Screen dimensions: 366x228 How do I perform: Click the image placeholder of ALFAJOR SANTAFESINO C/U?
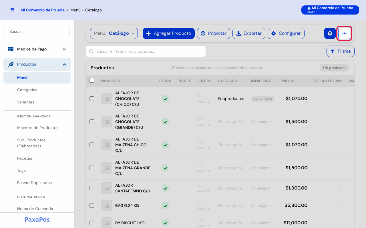(x=107, y=188)
